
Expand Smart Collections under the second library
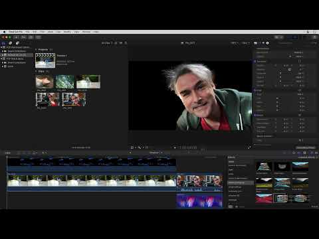pyautogui.click(x=3, y=62)
